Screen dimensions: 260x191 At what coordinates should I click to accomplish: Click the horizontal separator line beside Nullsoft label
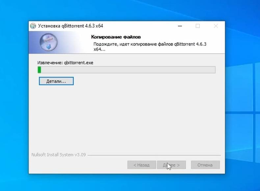tap(154, 155)
